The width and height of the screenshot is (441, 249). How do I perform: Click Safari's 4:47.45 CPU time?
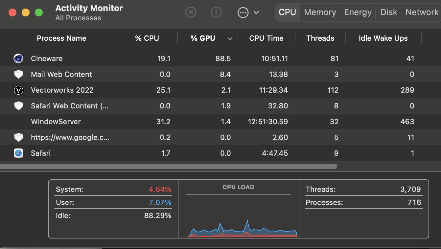[274, 153]
